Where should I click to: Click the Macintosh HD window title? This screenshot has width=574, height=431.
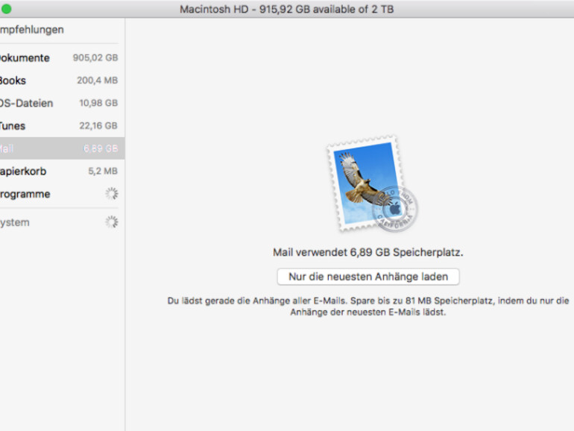[287, 9]
